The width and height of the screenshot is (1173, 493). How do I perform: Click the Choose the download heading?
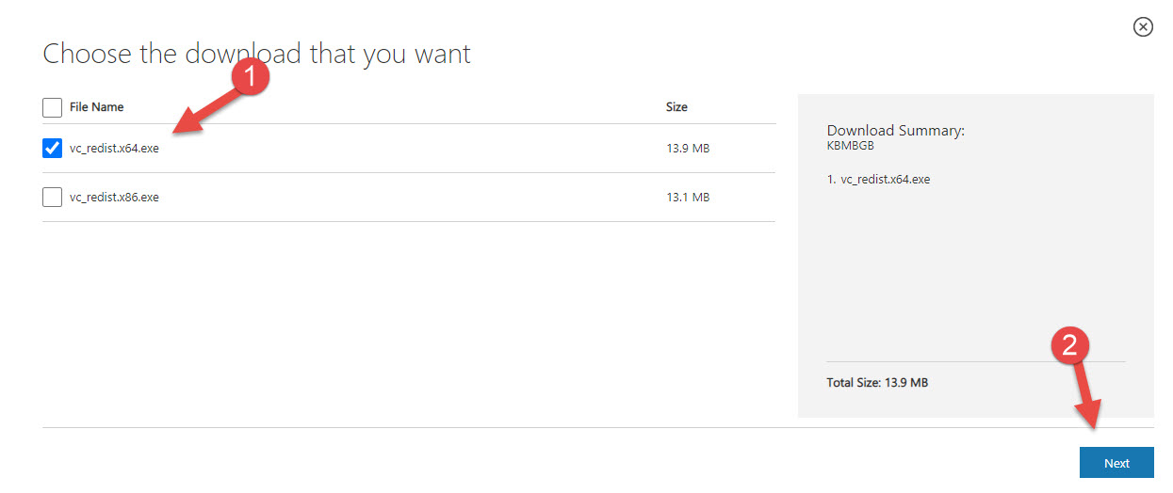[256, 54]
